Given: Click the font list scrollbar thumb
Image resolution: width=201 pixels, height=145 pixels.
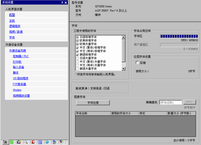Looking at the screenshot, I should [x=123, y=51].
